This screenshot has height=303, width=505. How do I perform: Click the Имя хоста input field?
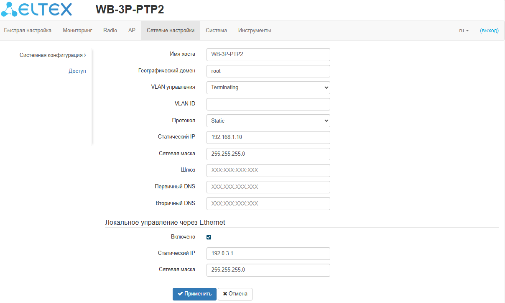pyautogui.click(x=268, y=54)
